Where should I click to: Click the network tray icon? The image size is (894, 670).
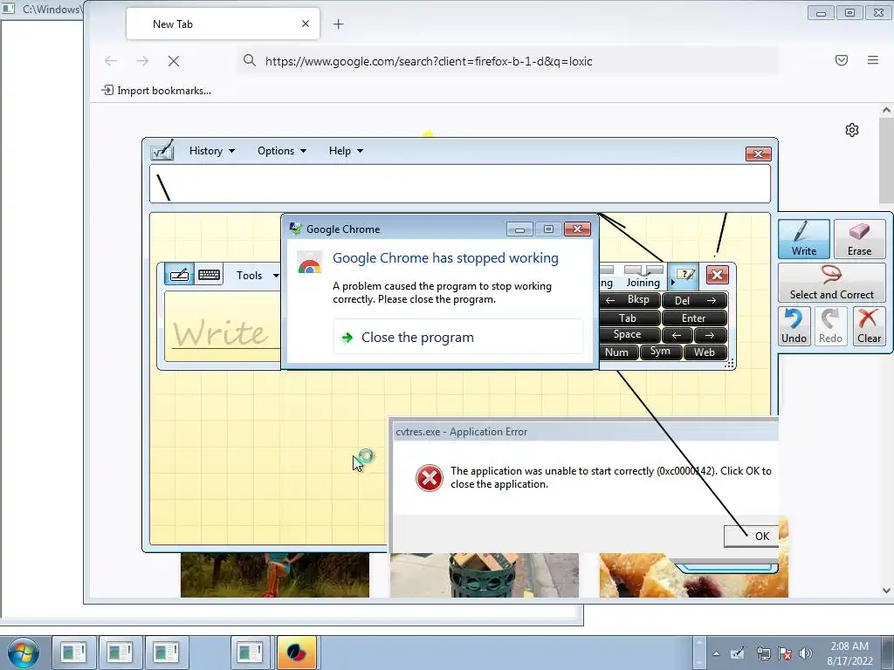click(763, 653)
